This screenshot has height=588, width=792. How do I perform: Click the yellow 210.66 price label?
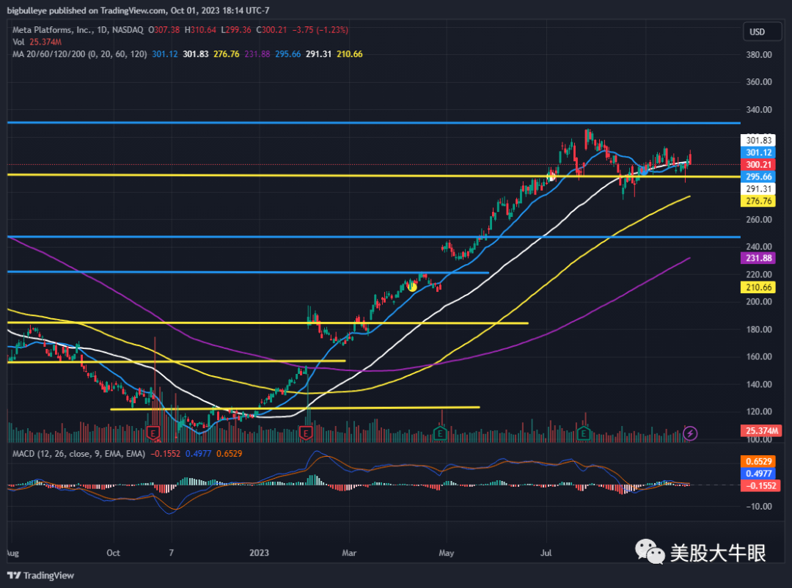(x=758, y=287)
